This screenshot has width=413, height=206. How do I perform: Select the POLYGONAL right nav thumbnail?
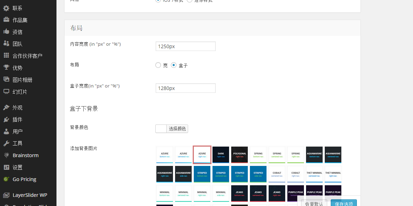tap(239, 155)
